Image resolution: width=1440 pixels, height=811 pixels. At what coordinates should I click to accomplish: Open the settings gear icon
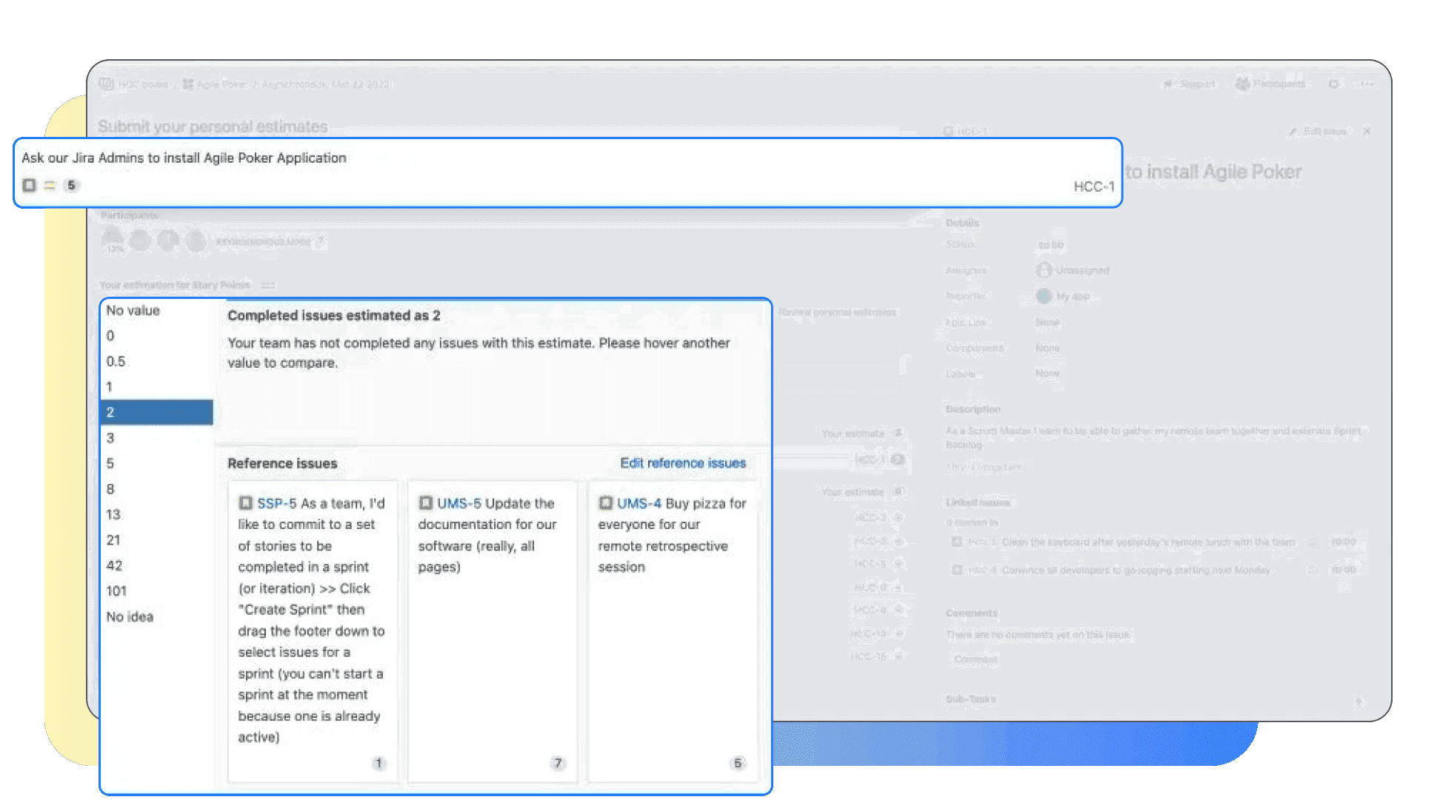click(x=1333, y=84)
